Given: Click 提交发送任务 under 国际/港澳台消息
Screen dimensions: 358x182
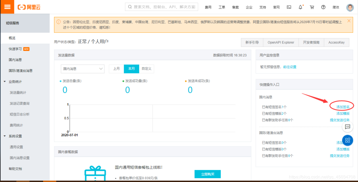Looking at the screenshot, I should click(x=340, y=156).
